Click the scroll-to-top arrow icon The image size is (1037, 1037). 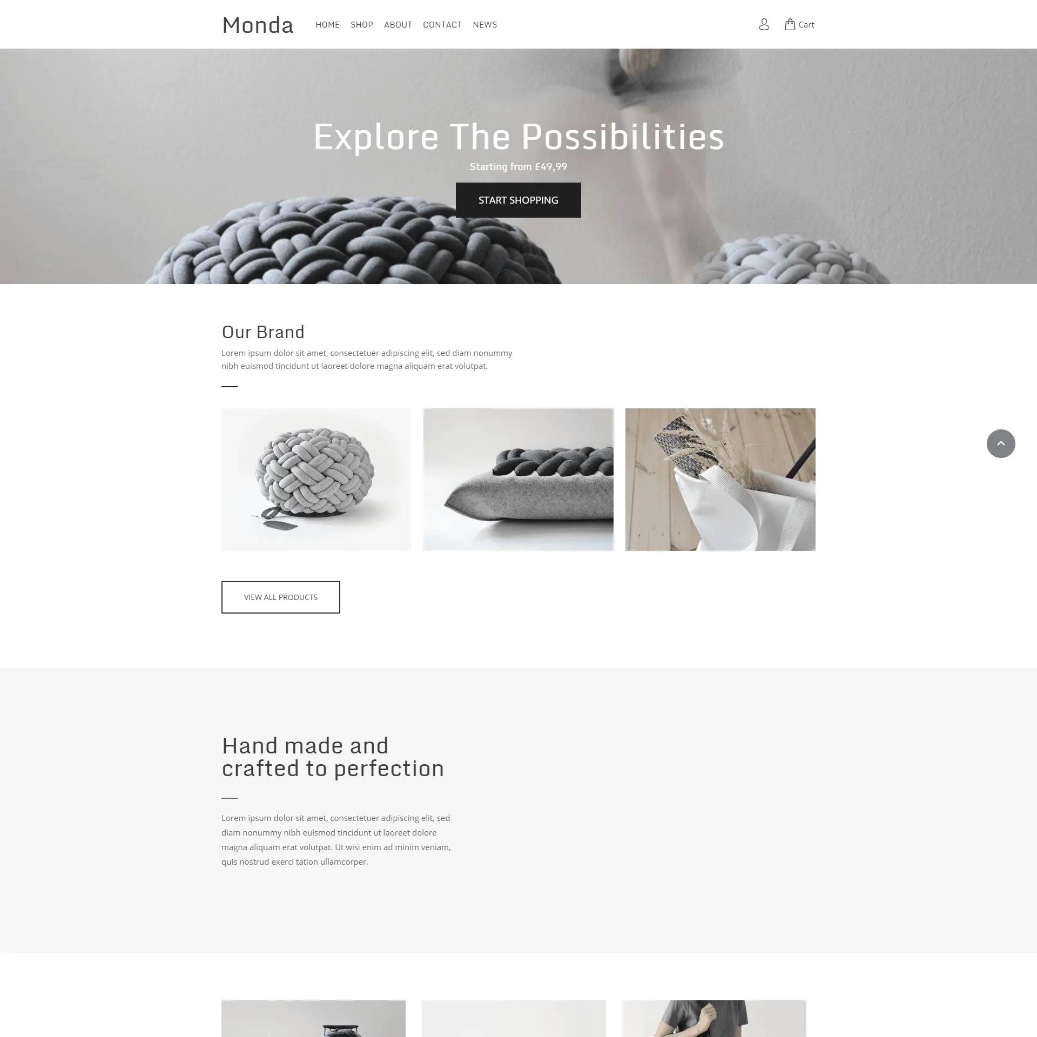(1000, 442)
